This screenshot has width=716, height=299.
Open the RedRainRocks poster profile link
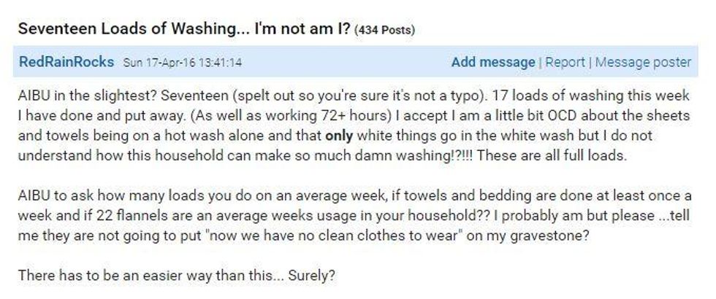pyautogui.click(x=66, y=61)
